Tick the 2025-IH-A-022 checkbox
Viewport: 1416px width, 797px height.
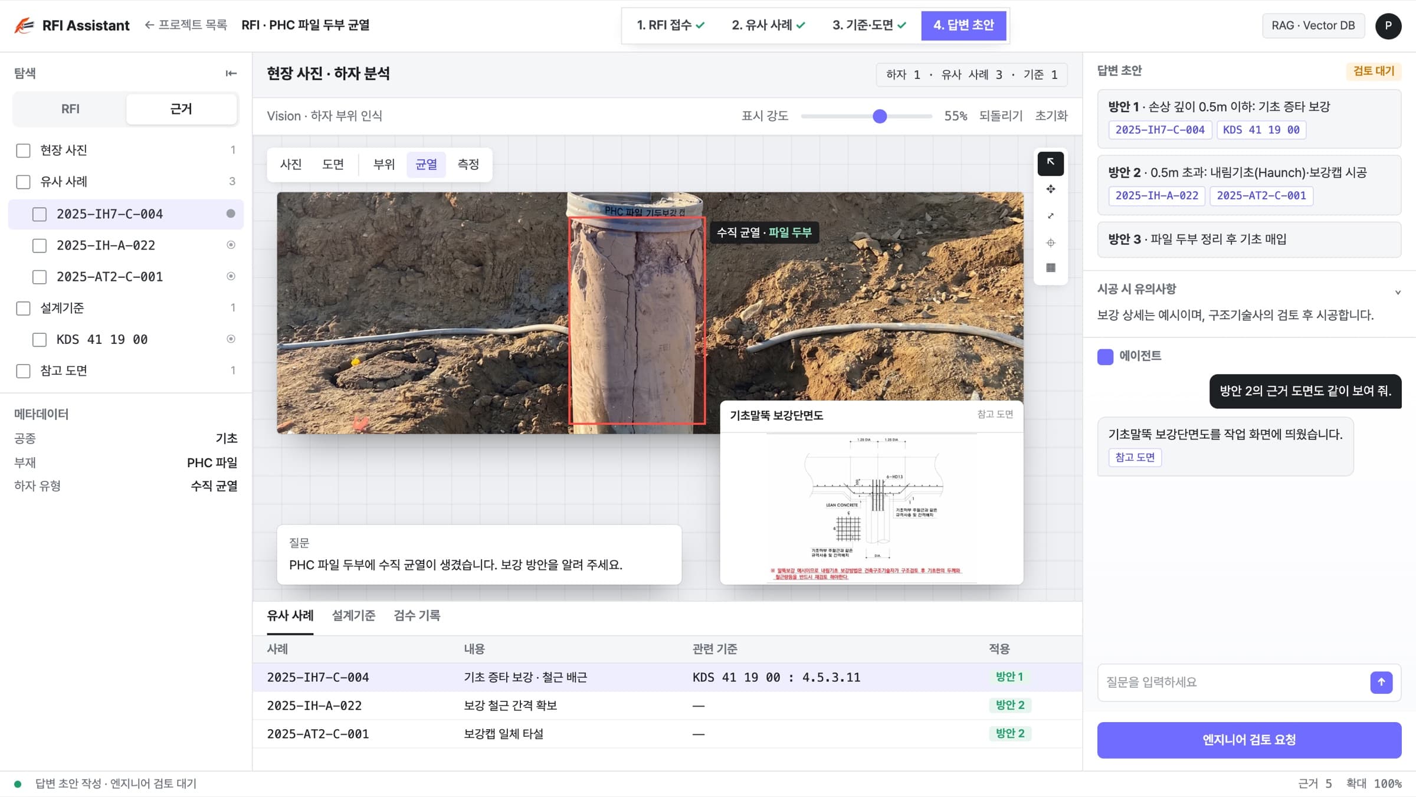click(39, 245)
